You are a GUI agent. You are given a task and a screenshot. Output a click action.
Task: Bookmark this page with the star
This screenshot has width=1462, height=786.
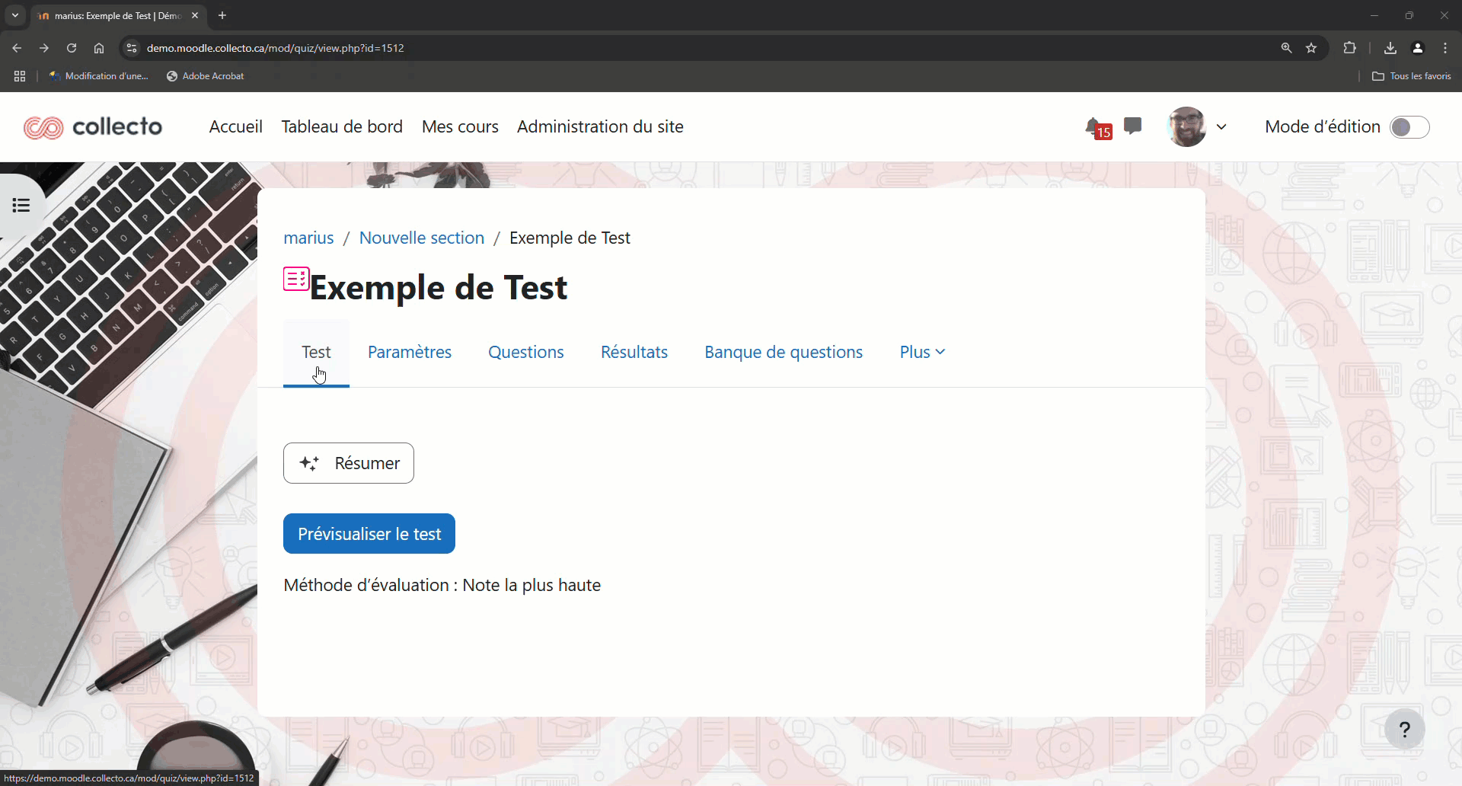point(1311,48)
